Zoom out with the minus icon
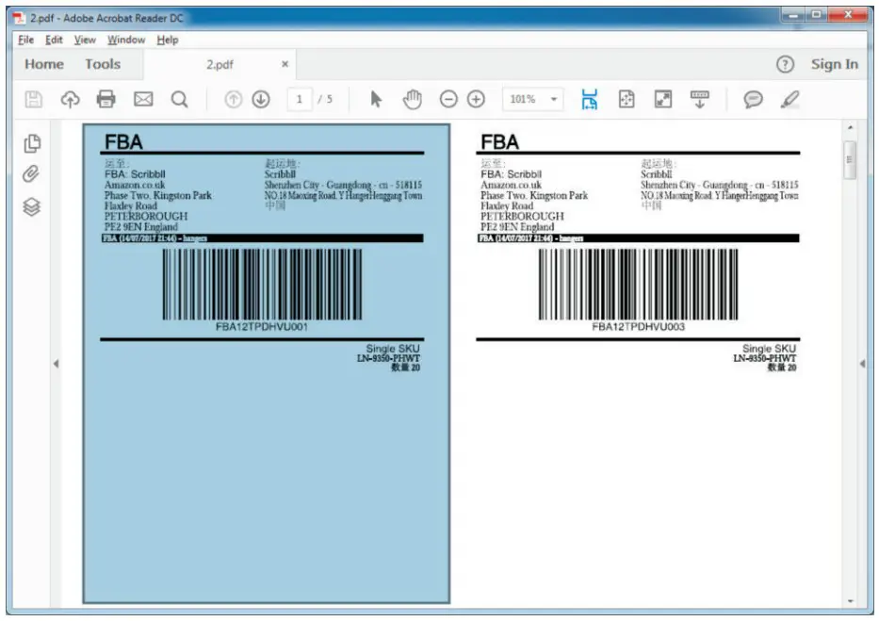879x621 pixels. pyautogui.click(x=449, y=99)
